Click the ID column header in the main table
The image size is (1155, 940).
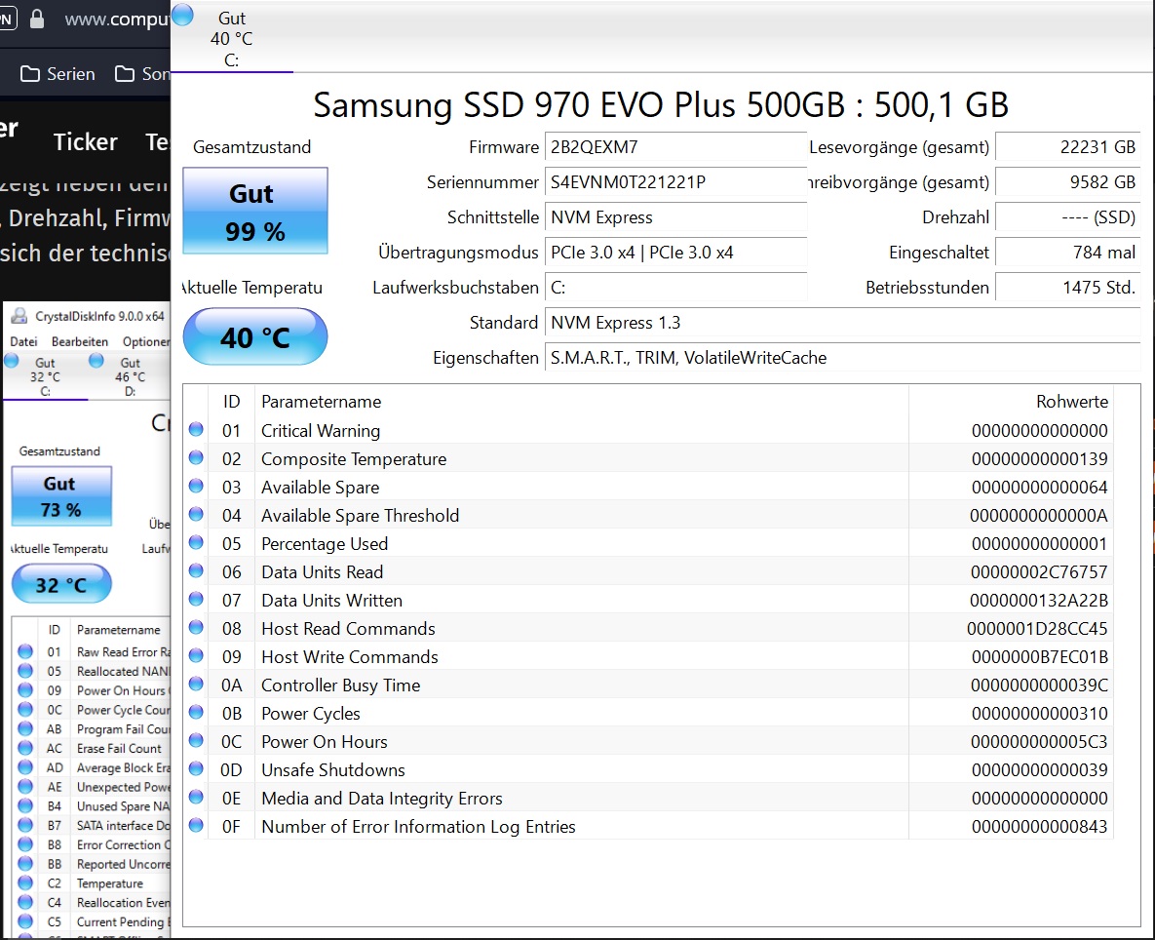click(231, 402)
